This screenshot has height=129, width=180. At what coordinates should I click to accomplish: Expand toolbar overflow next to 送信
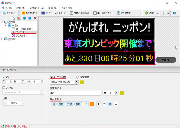pos(158,13)
